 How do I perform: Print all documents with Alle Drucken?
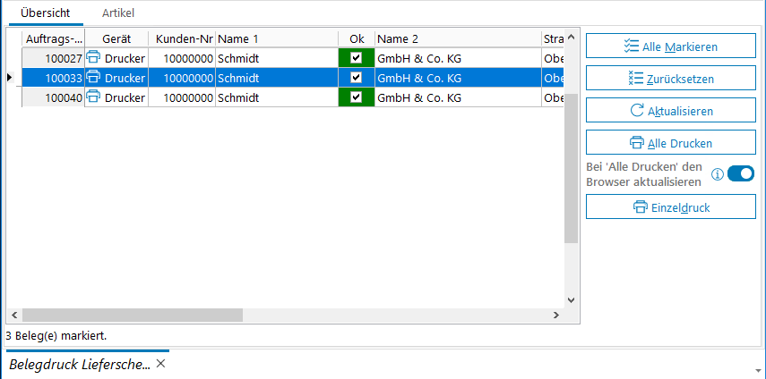(671, 143)
